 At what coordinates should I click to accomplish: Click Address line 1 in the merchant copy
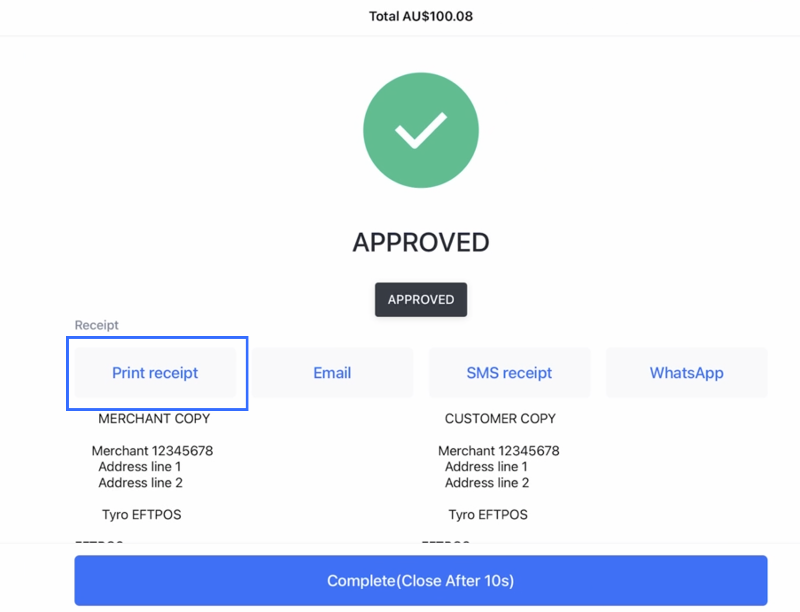pos(140,467)
